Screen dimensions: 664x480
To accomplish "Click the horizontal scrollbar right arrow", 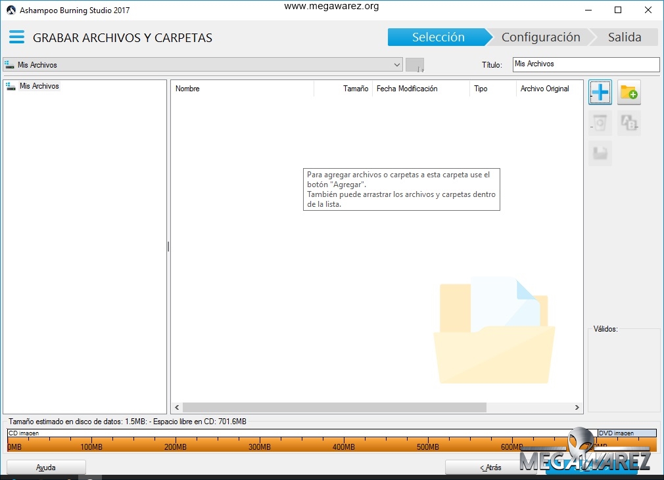I will click(577, 407).
